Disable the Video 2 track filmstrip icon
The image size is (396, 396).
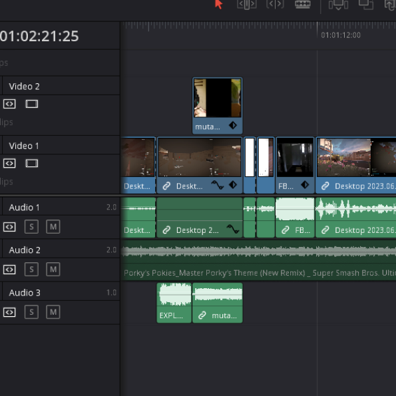click(x=32, y=104)
